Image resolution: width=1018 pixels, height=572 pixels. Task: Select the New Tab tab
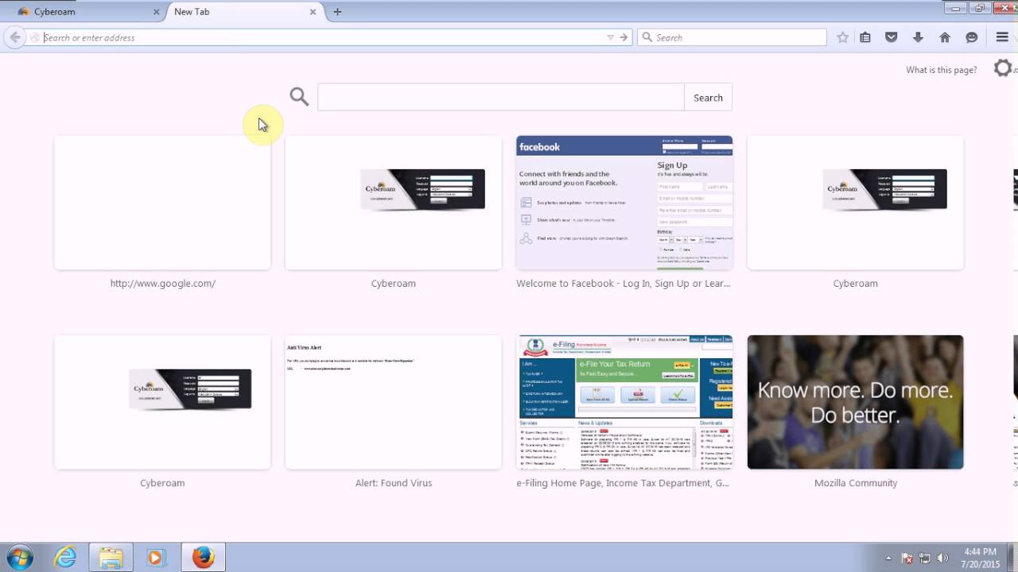coord(243,12)
